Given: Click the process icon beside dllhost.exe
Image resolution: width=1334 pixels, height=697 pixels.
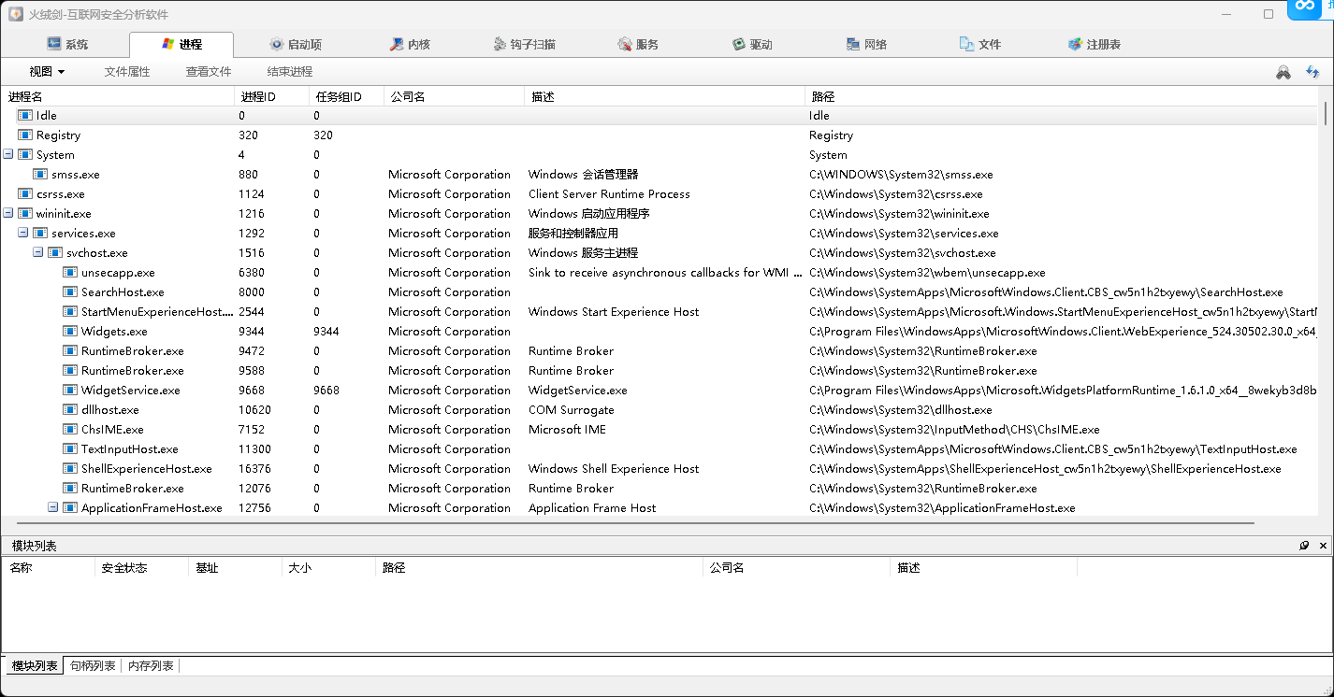Looking at the screenshot, I should coord(69,410).
